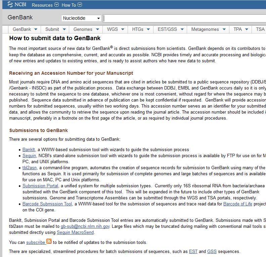Open the TPA menu tab
Screen dimensions: 266x257
tap(240, 29)
